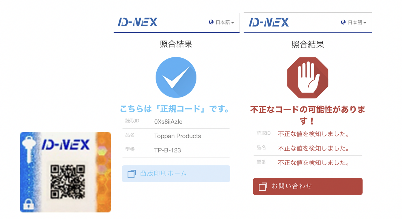
Task: Click the blue checkmark verification icon
Action: [176, 77]
